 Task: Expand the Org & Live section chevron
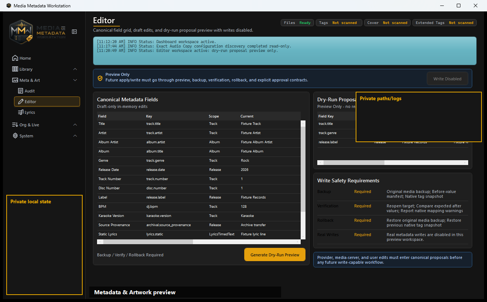(x=75, y=125)
